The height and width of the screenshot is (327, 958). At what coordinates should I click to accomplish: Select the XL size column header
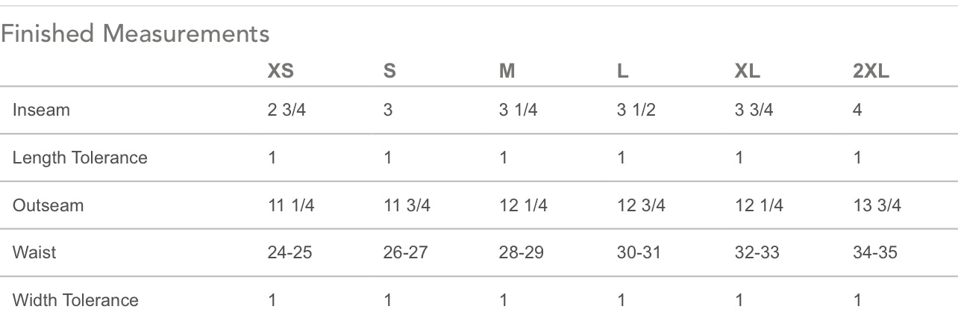pos(748,71)
